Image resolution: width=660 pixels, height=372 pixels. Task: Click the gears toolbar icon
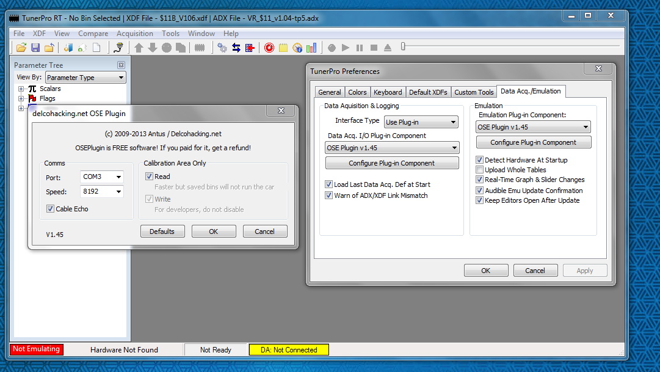222,48
